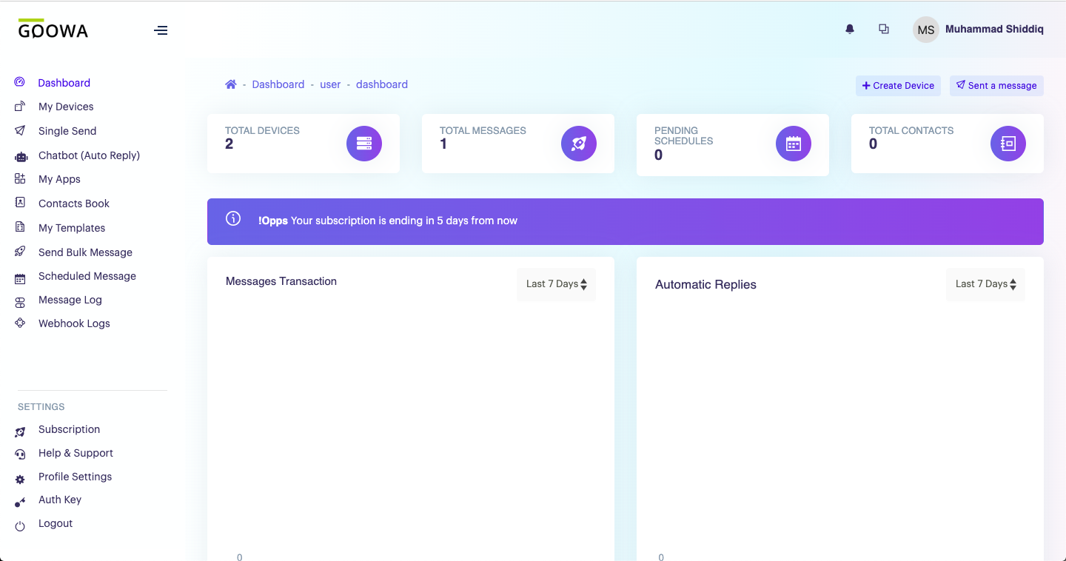
Task: Open Messages Transaction Last 7 Days dropdown
Action: [556, 284]
